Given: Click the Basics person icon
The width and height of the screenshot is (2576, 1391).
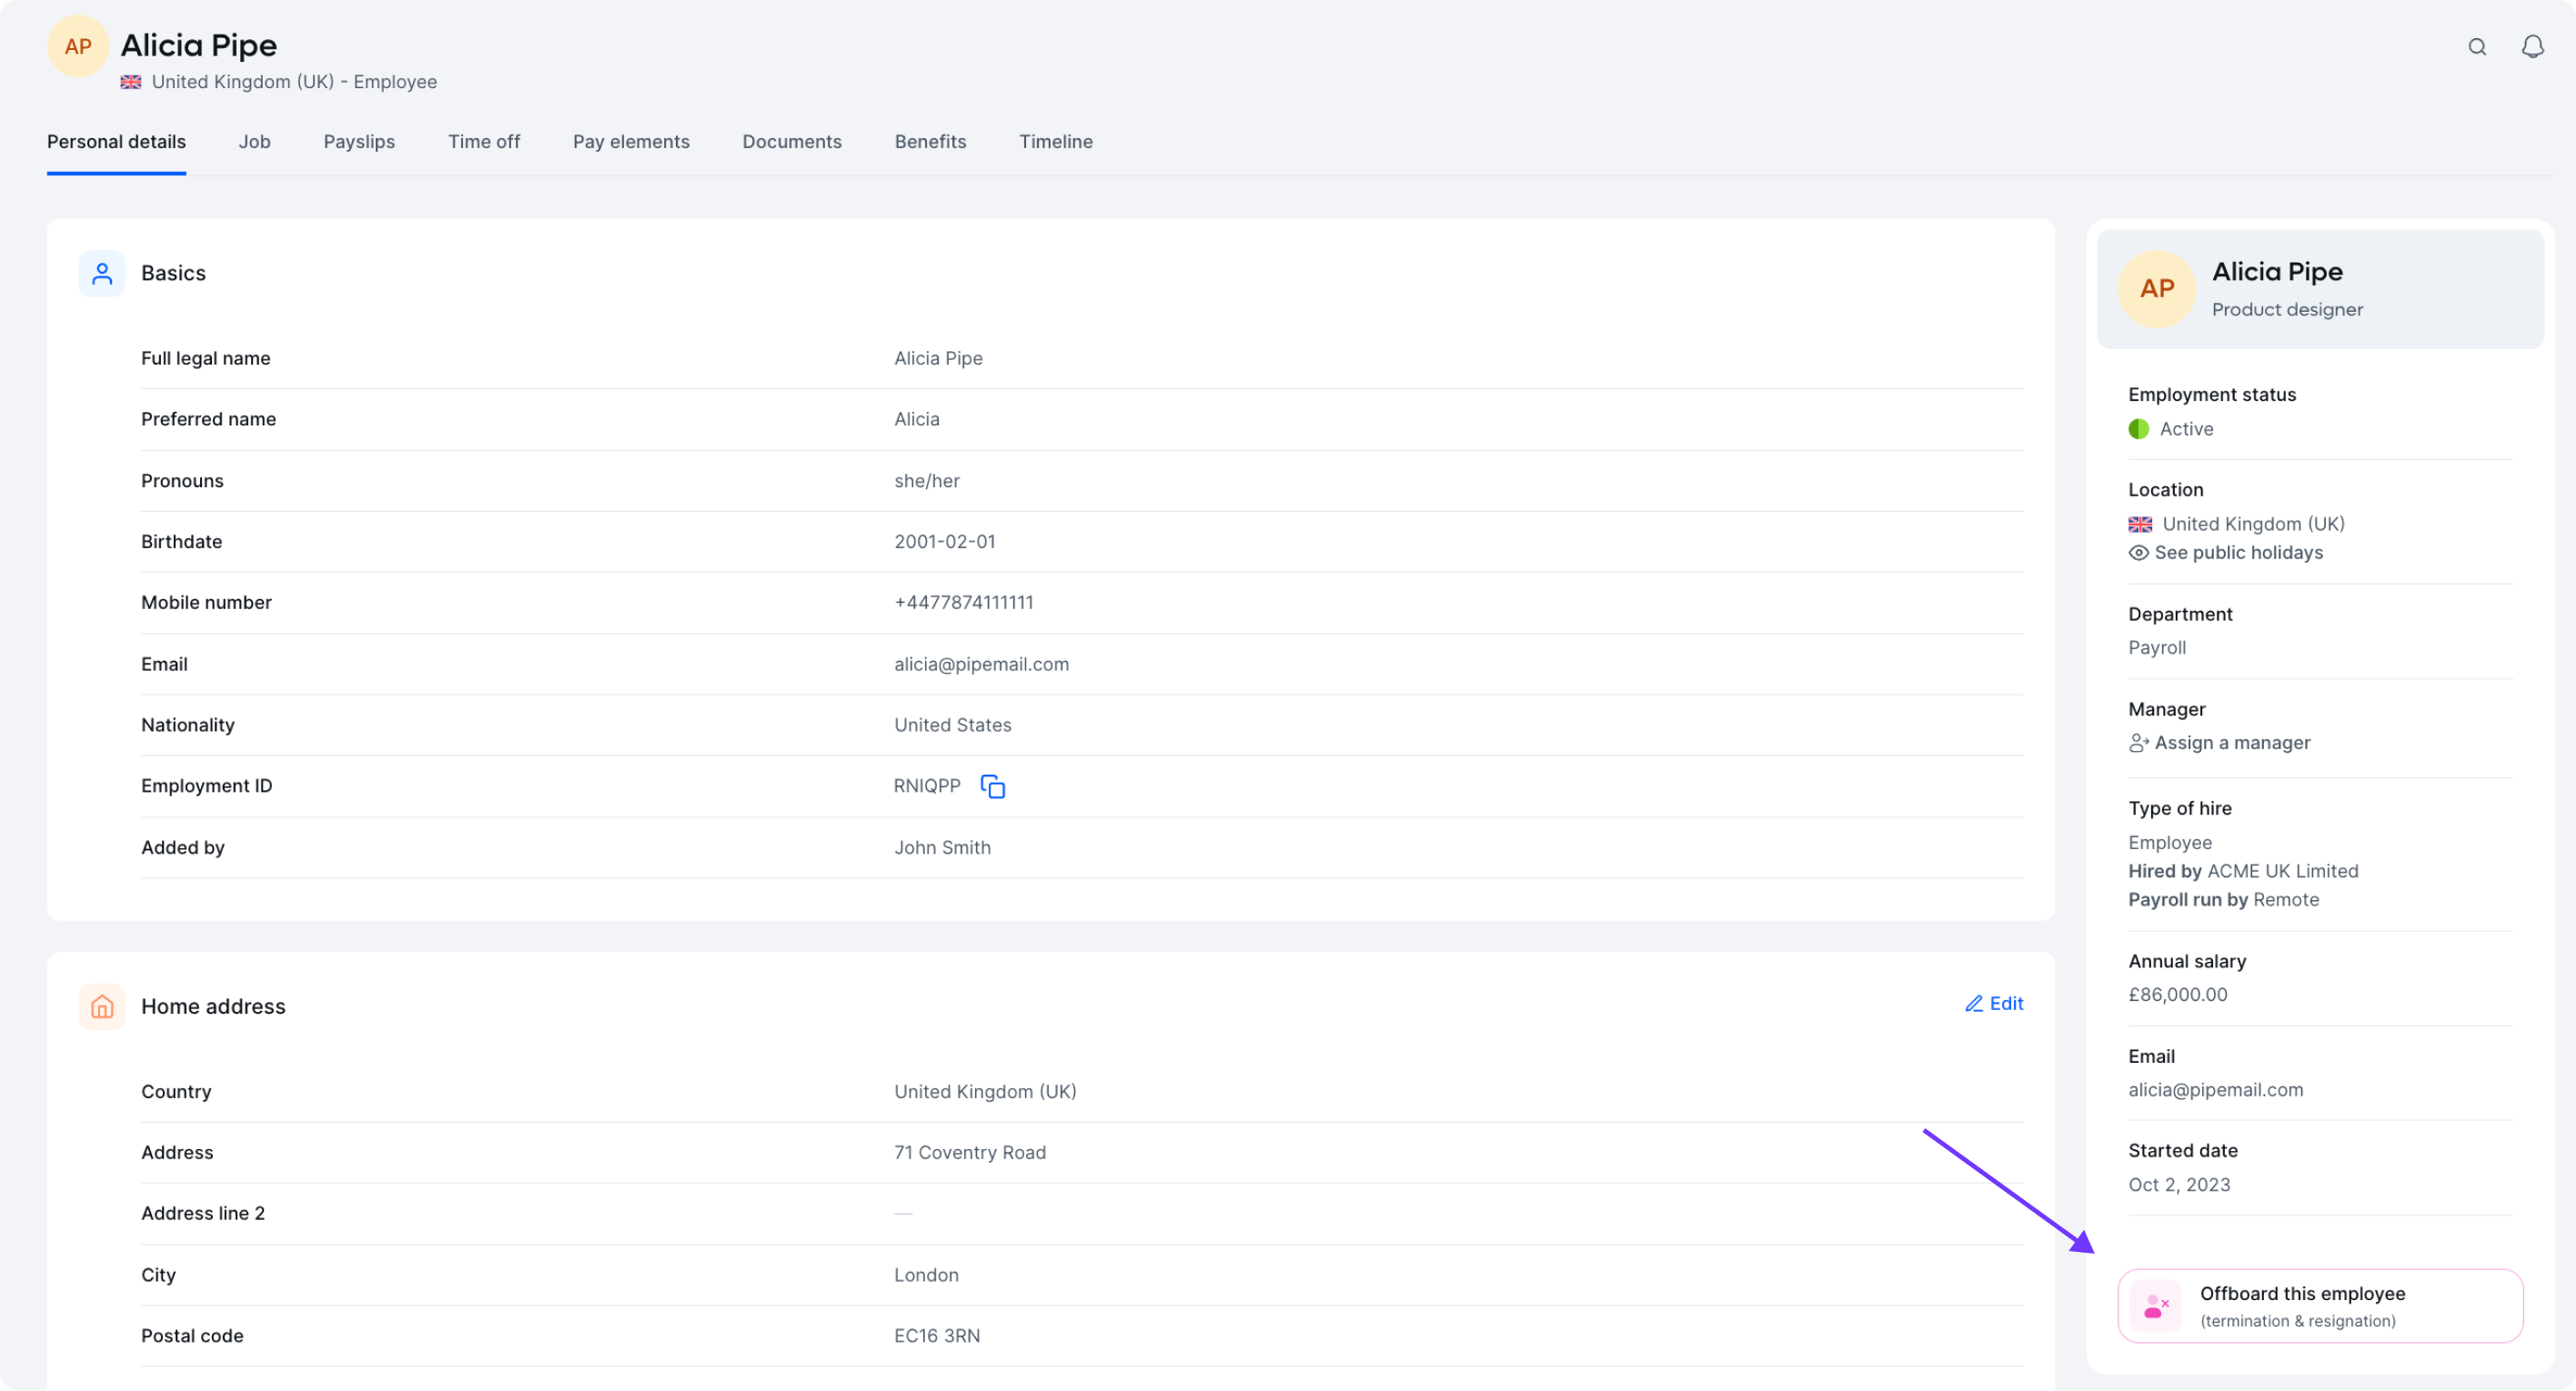Looking at the screenshot, I should (102, 272).
